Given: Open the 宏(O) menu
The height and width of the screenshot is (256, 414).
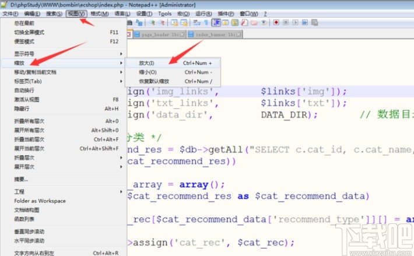Looking at the screenshot, I should (x=183, y=14).
